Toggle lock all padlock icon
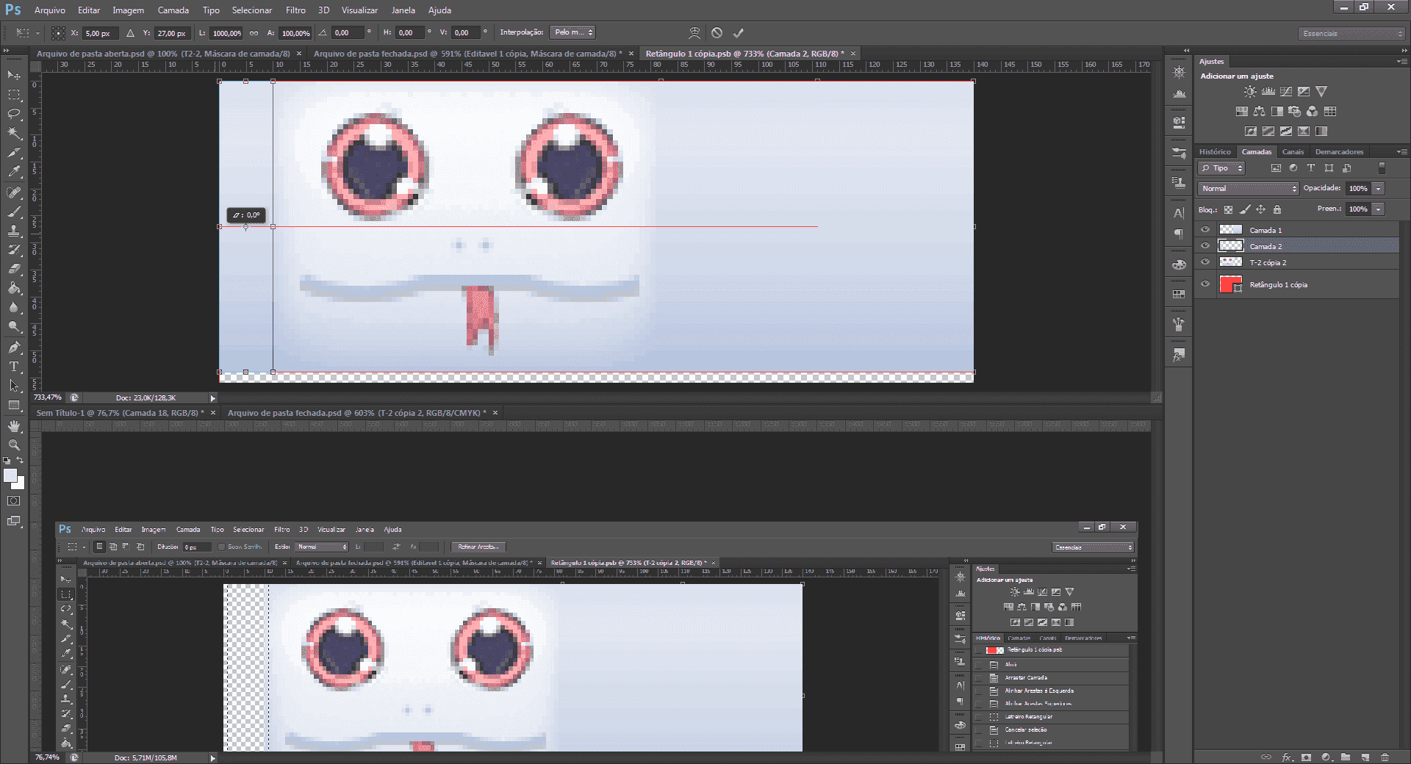This screenshot has width=1411, height=764. coord(1277,209)
